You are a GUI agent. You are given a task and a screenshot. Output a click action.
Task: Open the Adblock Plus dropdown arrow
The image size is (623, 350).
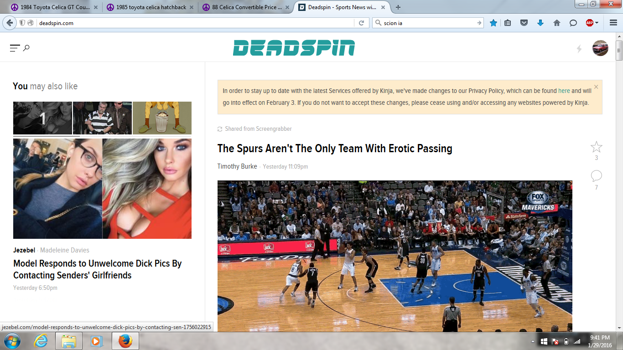coord(597,23)
